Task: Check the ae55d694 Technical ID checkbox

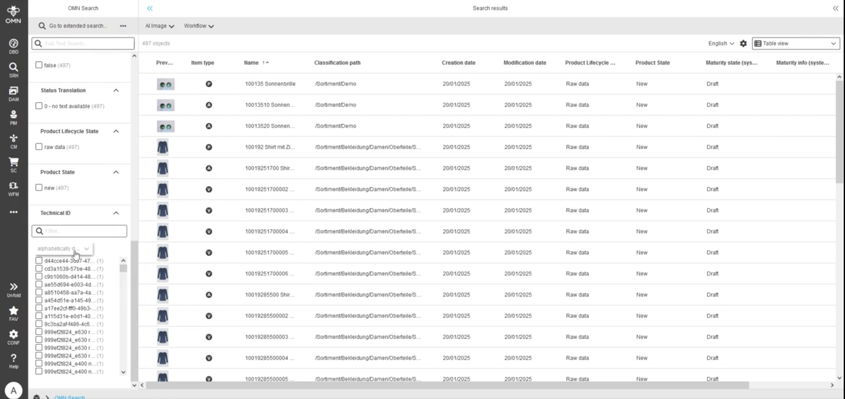Action: point(39,284)
